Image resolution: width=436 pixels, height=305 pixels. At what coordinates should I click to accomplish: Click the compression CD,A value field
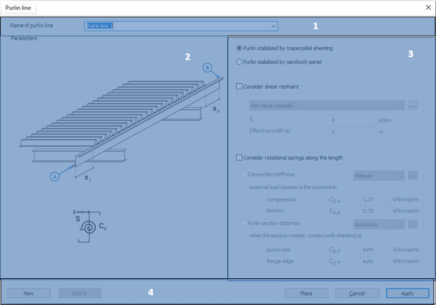coord(375,199)
